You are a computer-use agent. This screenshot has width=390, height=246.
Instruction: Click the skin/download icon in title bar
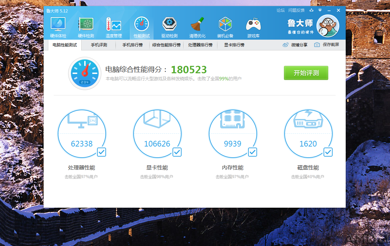pyautogui.click(x=311, y=10)
